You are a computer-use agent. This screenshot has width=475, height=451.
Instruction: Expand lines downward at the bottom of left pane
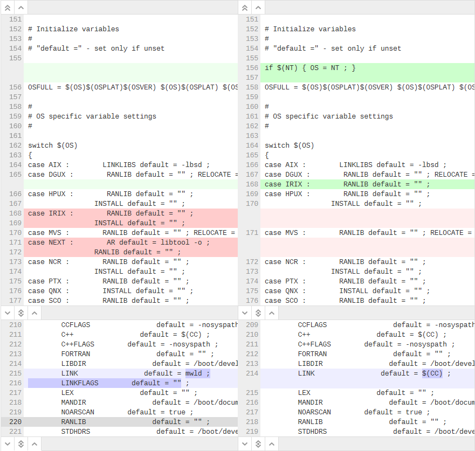click(x=8, y=443)
